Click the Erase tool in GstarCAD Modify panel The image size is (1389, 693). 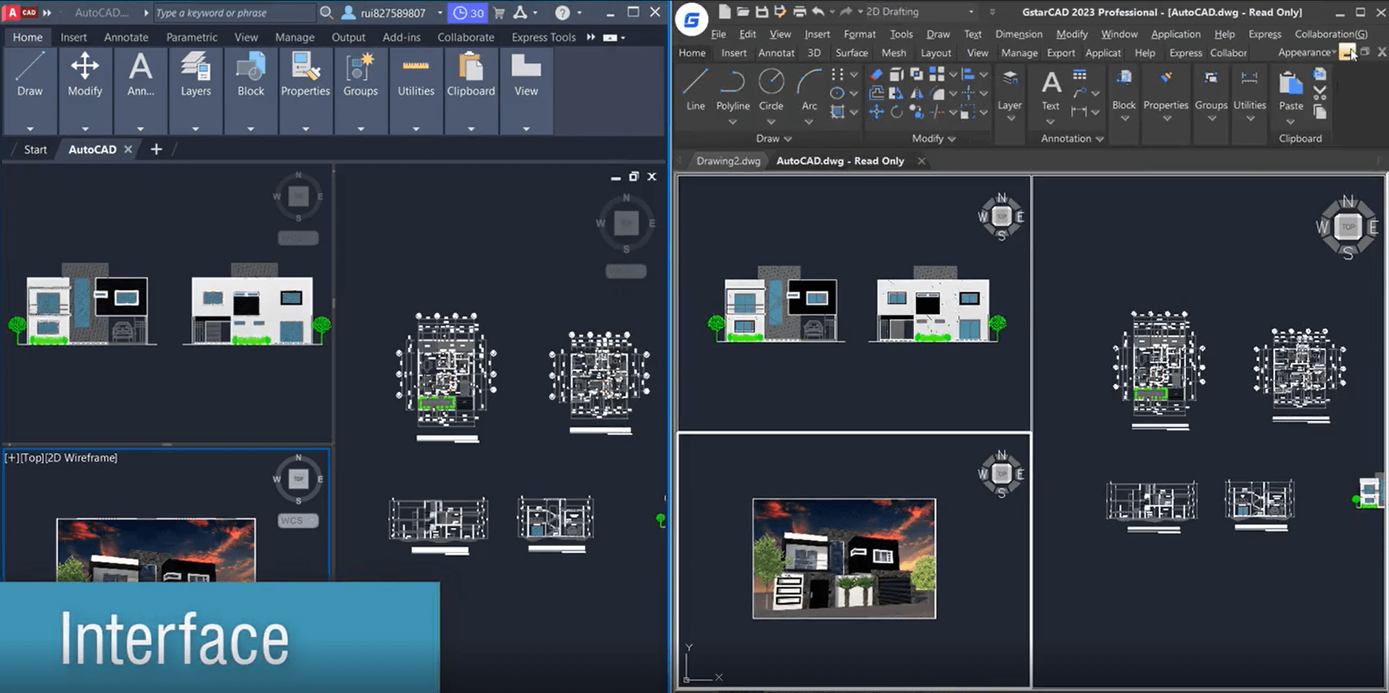pos(876,74)
